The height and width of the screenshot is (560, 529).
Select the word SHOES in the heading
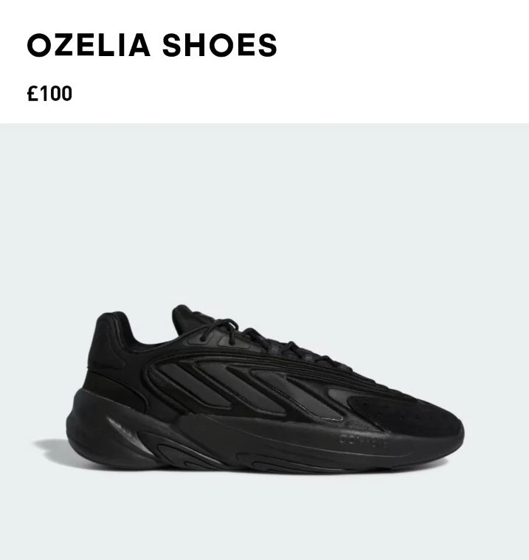pyautogui.click(x=220, y=45)
